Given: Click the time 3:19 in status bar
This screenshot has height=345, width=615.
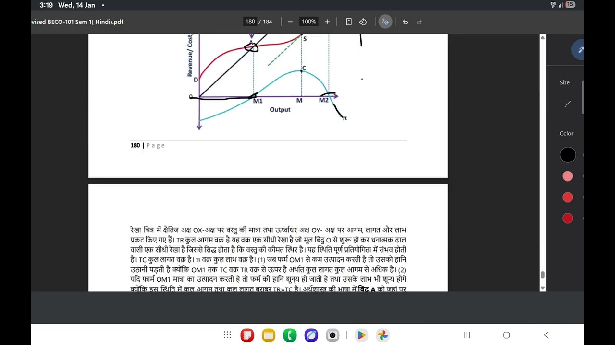Looking at the screenshot, I should pyautogui.click(x=46, y=5).
